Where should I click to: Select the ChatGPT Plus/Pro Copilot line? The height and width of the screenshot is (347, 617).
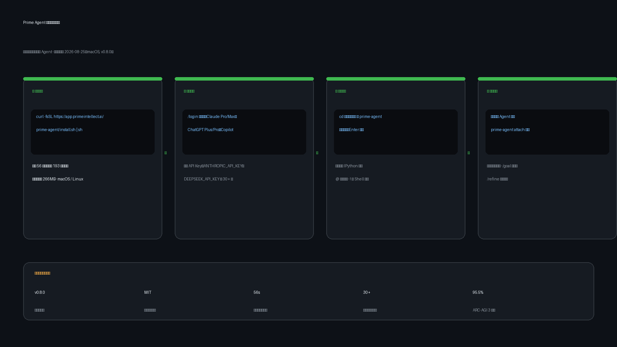[x=211, y=130]
